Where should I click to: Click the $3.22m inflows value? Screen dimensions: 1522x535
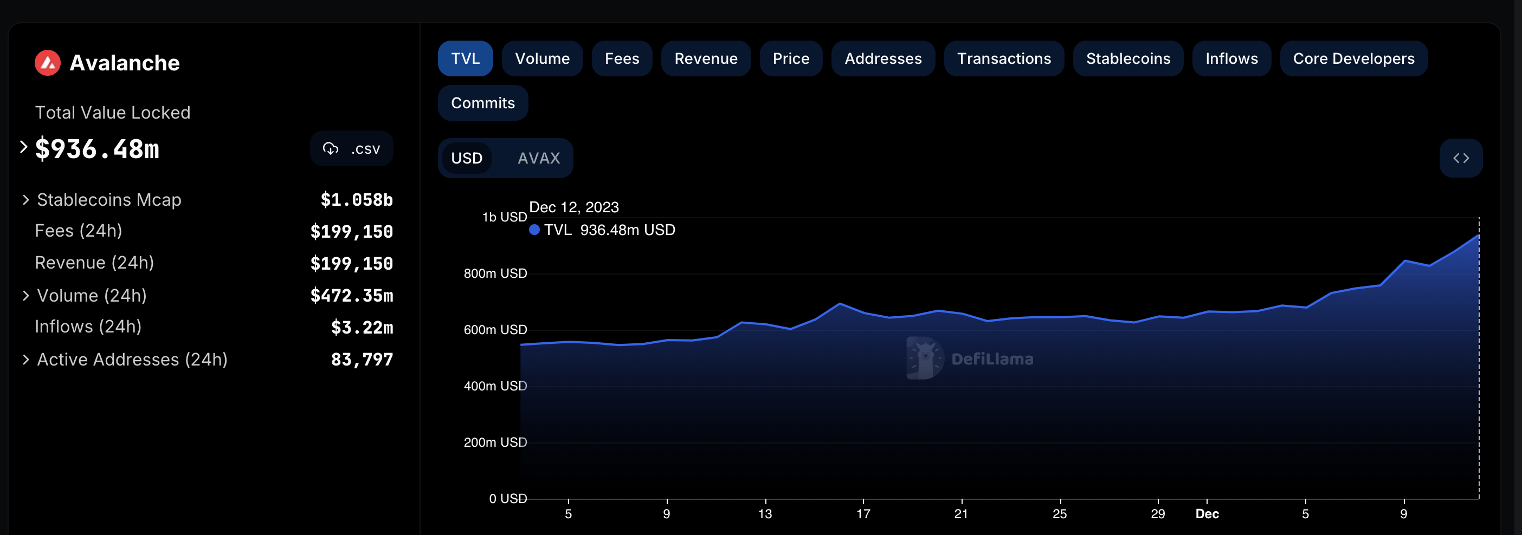tap(362, 328)
